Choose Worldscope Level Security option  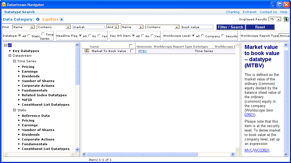[x=223, y=35]
